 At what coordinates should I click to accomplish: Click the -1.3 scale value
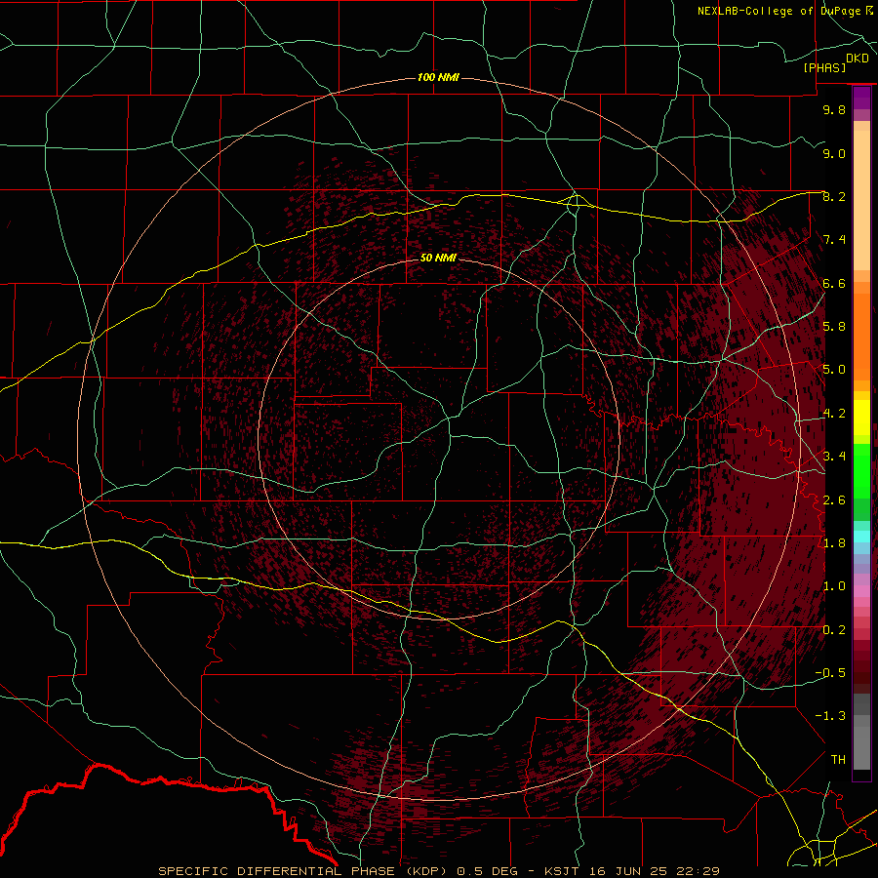[x=830, y=716]
